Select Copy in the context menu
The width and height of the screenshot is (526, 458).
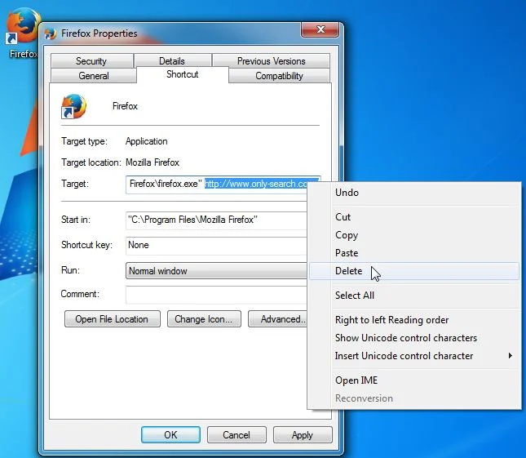[x=414, y=235]
